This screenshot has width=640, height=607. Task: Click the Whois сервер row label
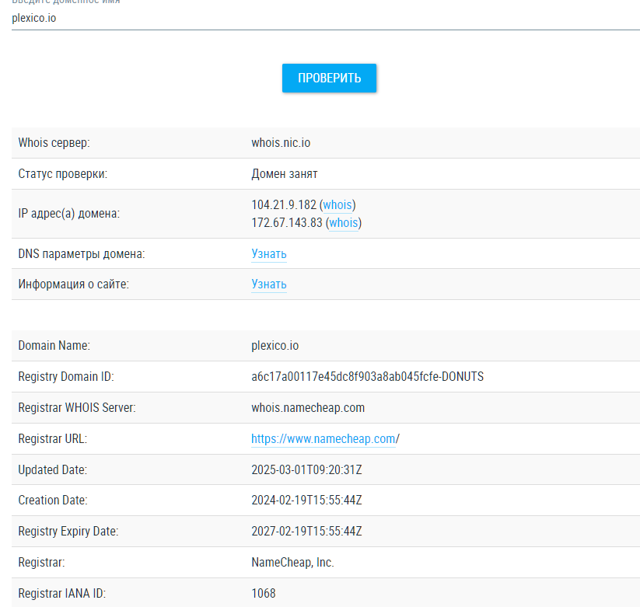click(x=54, y=143)
